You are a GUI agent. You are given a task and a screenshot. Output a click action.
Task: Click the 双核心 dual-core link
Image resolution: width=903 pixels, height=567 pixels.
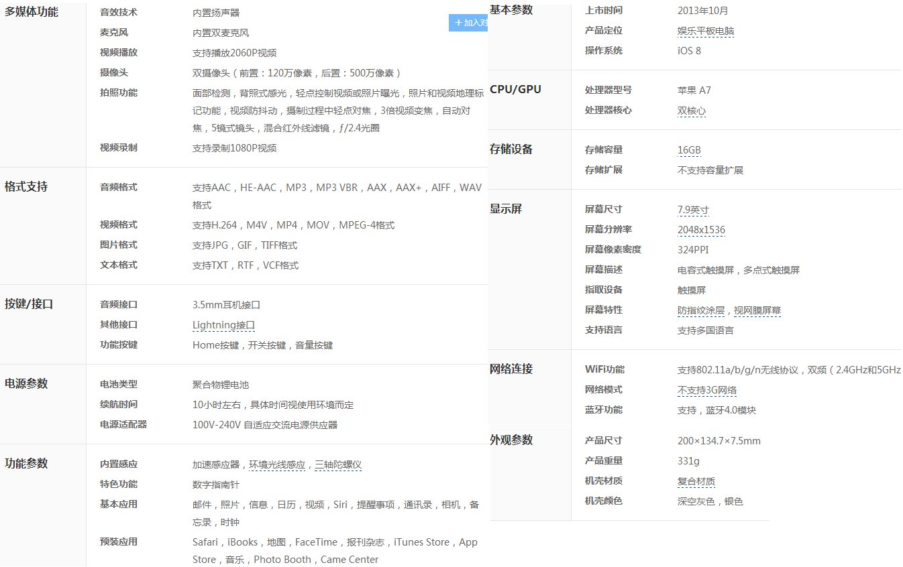tap(692, 111)
